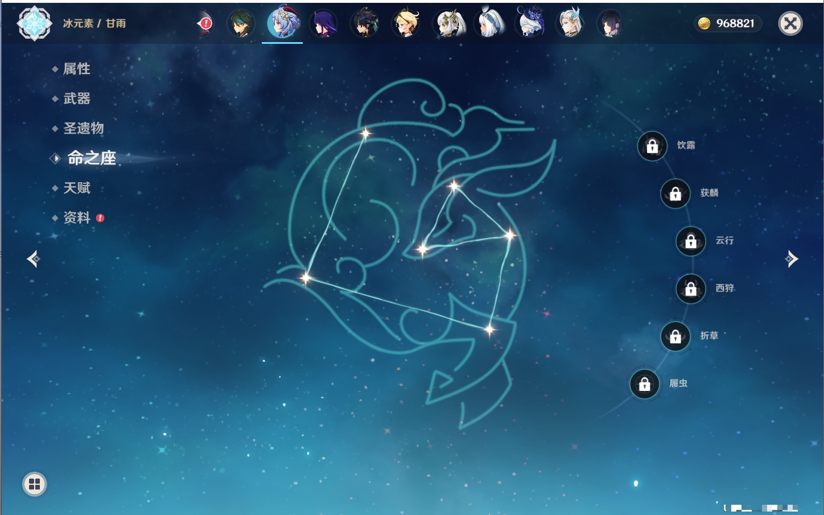This screenshot has width=824, height=515.
Task: Click the locked 获麟 constellation node
Action: click(x=675, y=193)
